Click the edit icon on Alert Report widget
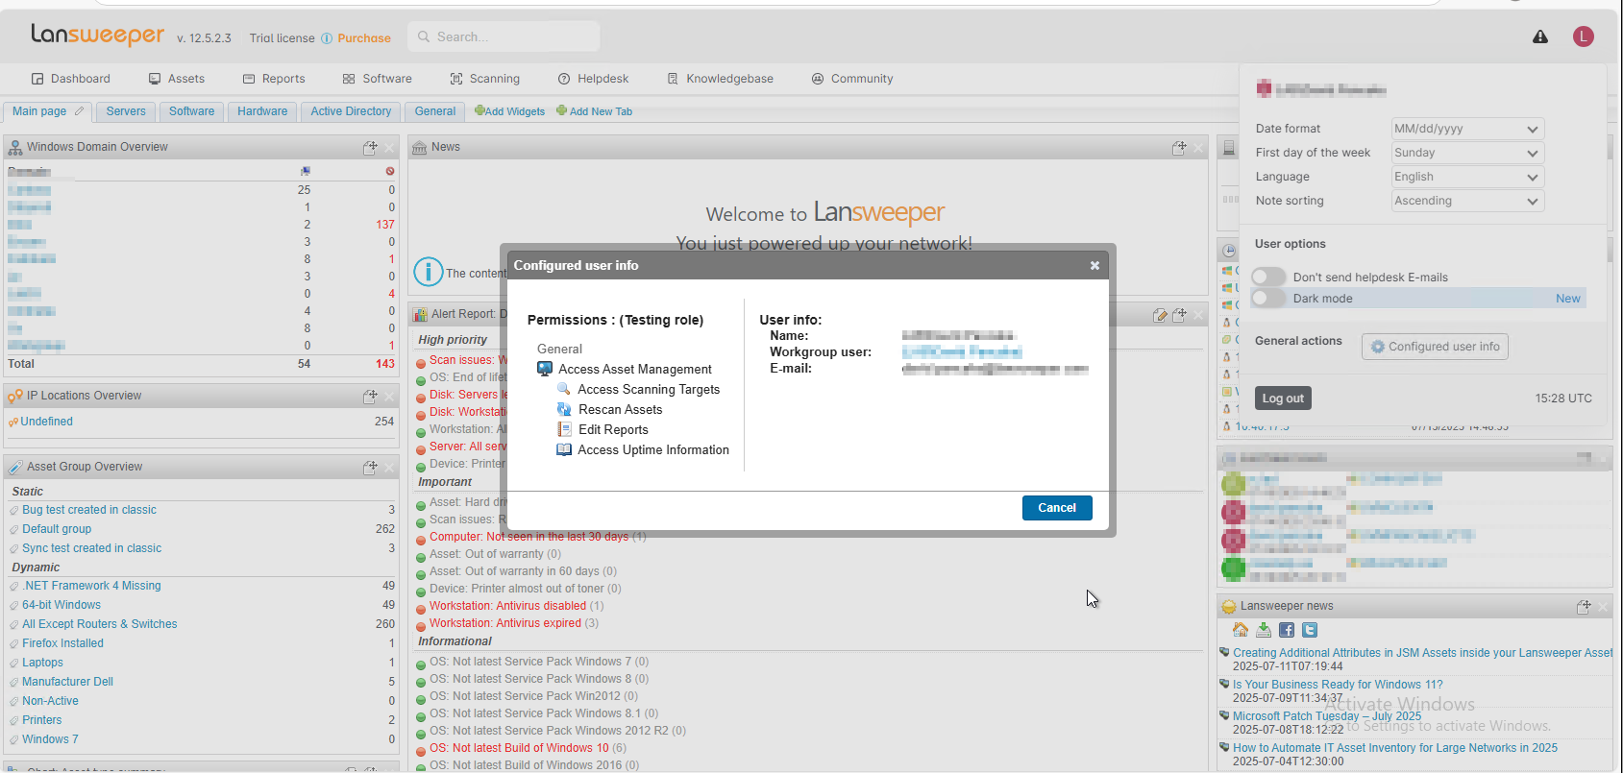 (1160, 315)
